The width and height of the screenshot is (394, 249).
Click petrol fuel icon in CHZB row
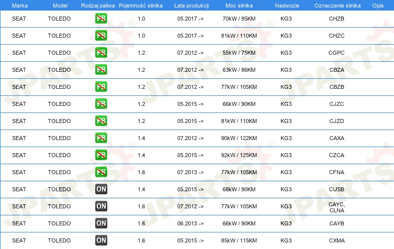pyautogui.click(x=101, y=19)
